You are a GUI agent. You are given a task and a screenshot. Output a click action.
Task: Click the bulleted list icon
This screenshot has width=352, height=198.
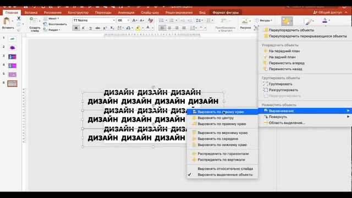point(161,20)
